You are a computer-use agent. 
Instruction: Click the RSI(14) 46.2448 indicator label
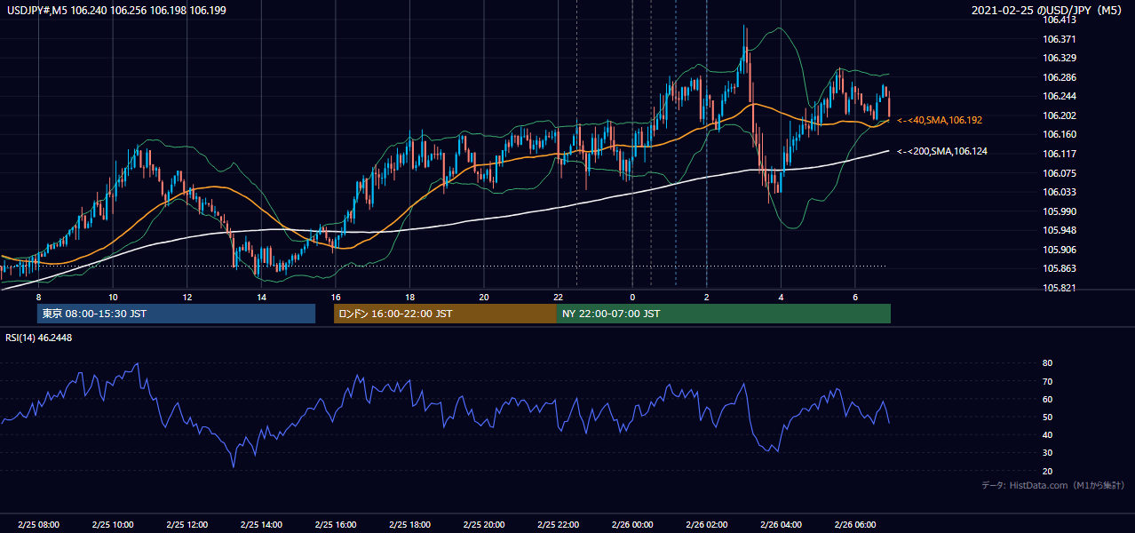click(39, 338)
